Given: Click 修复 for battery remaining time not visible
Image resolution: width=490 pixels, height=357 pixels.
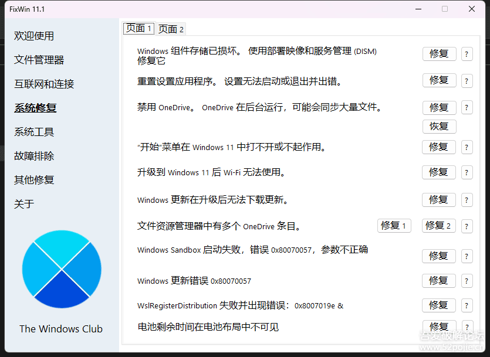Looking at the screenshot, I should 440,327.
